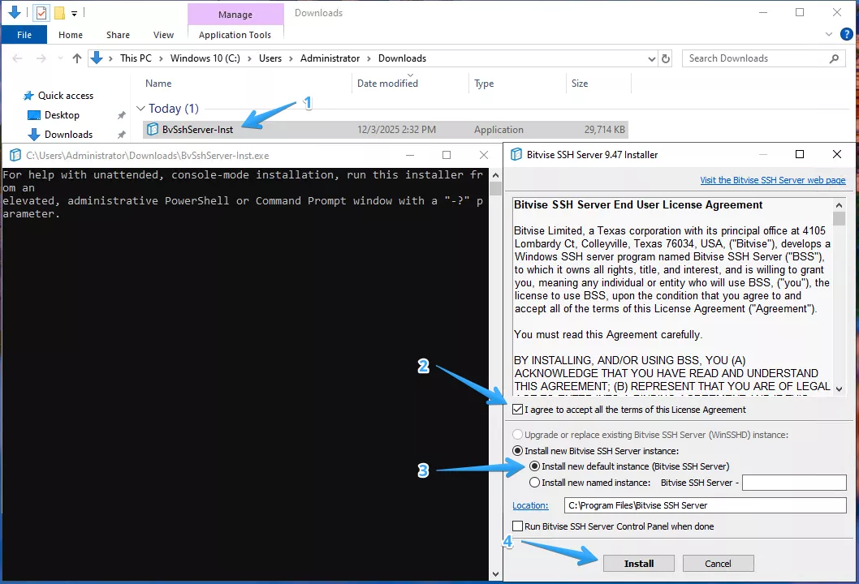This screenshot has width=859, height=584.
Task: Expand the explorer ribbon chevron
Action: click(828, 35)
